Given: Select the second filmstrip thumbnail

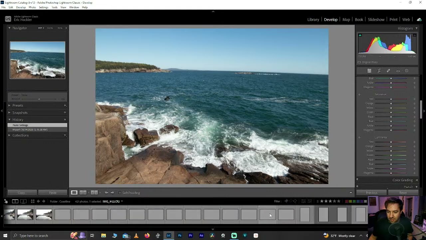Looking at the screenshot, I should (25, 214).
